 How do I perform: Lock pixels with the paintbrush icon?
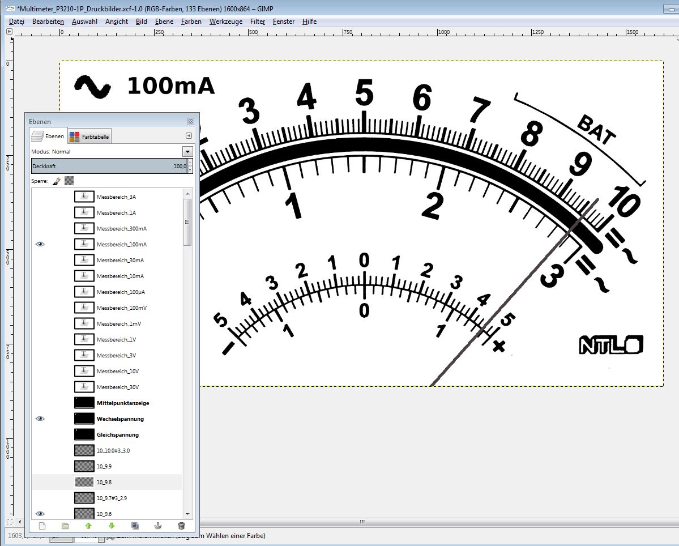(57, 181)
